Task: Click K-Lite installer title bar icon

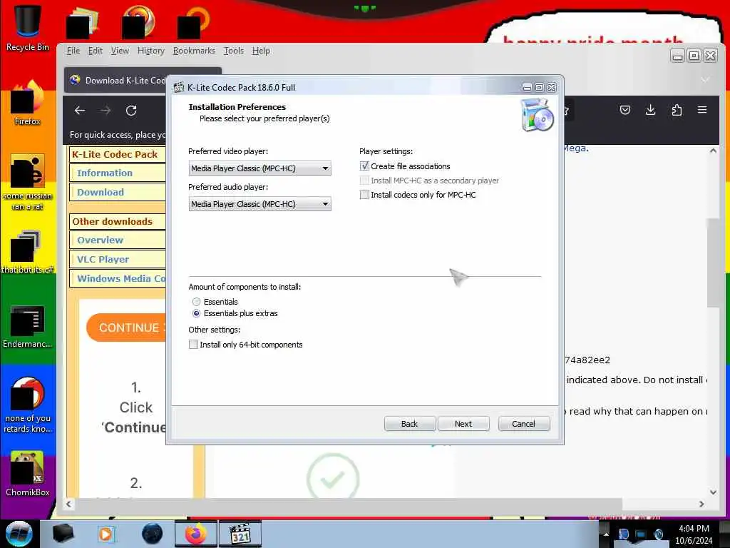Action: pyautogui.click(x=179, y=87)
